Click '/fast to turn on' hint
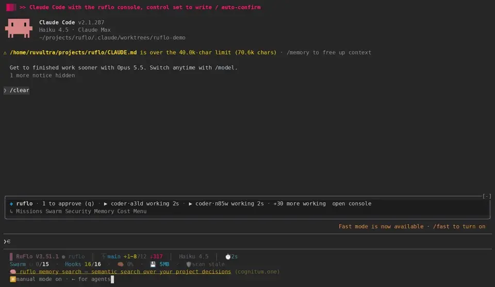Screen dimensions: 495x287 (x=459, y=226)
